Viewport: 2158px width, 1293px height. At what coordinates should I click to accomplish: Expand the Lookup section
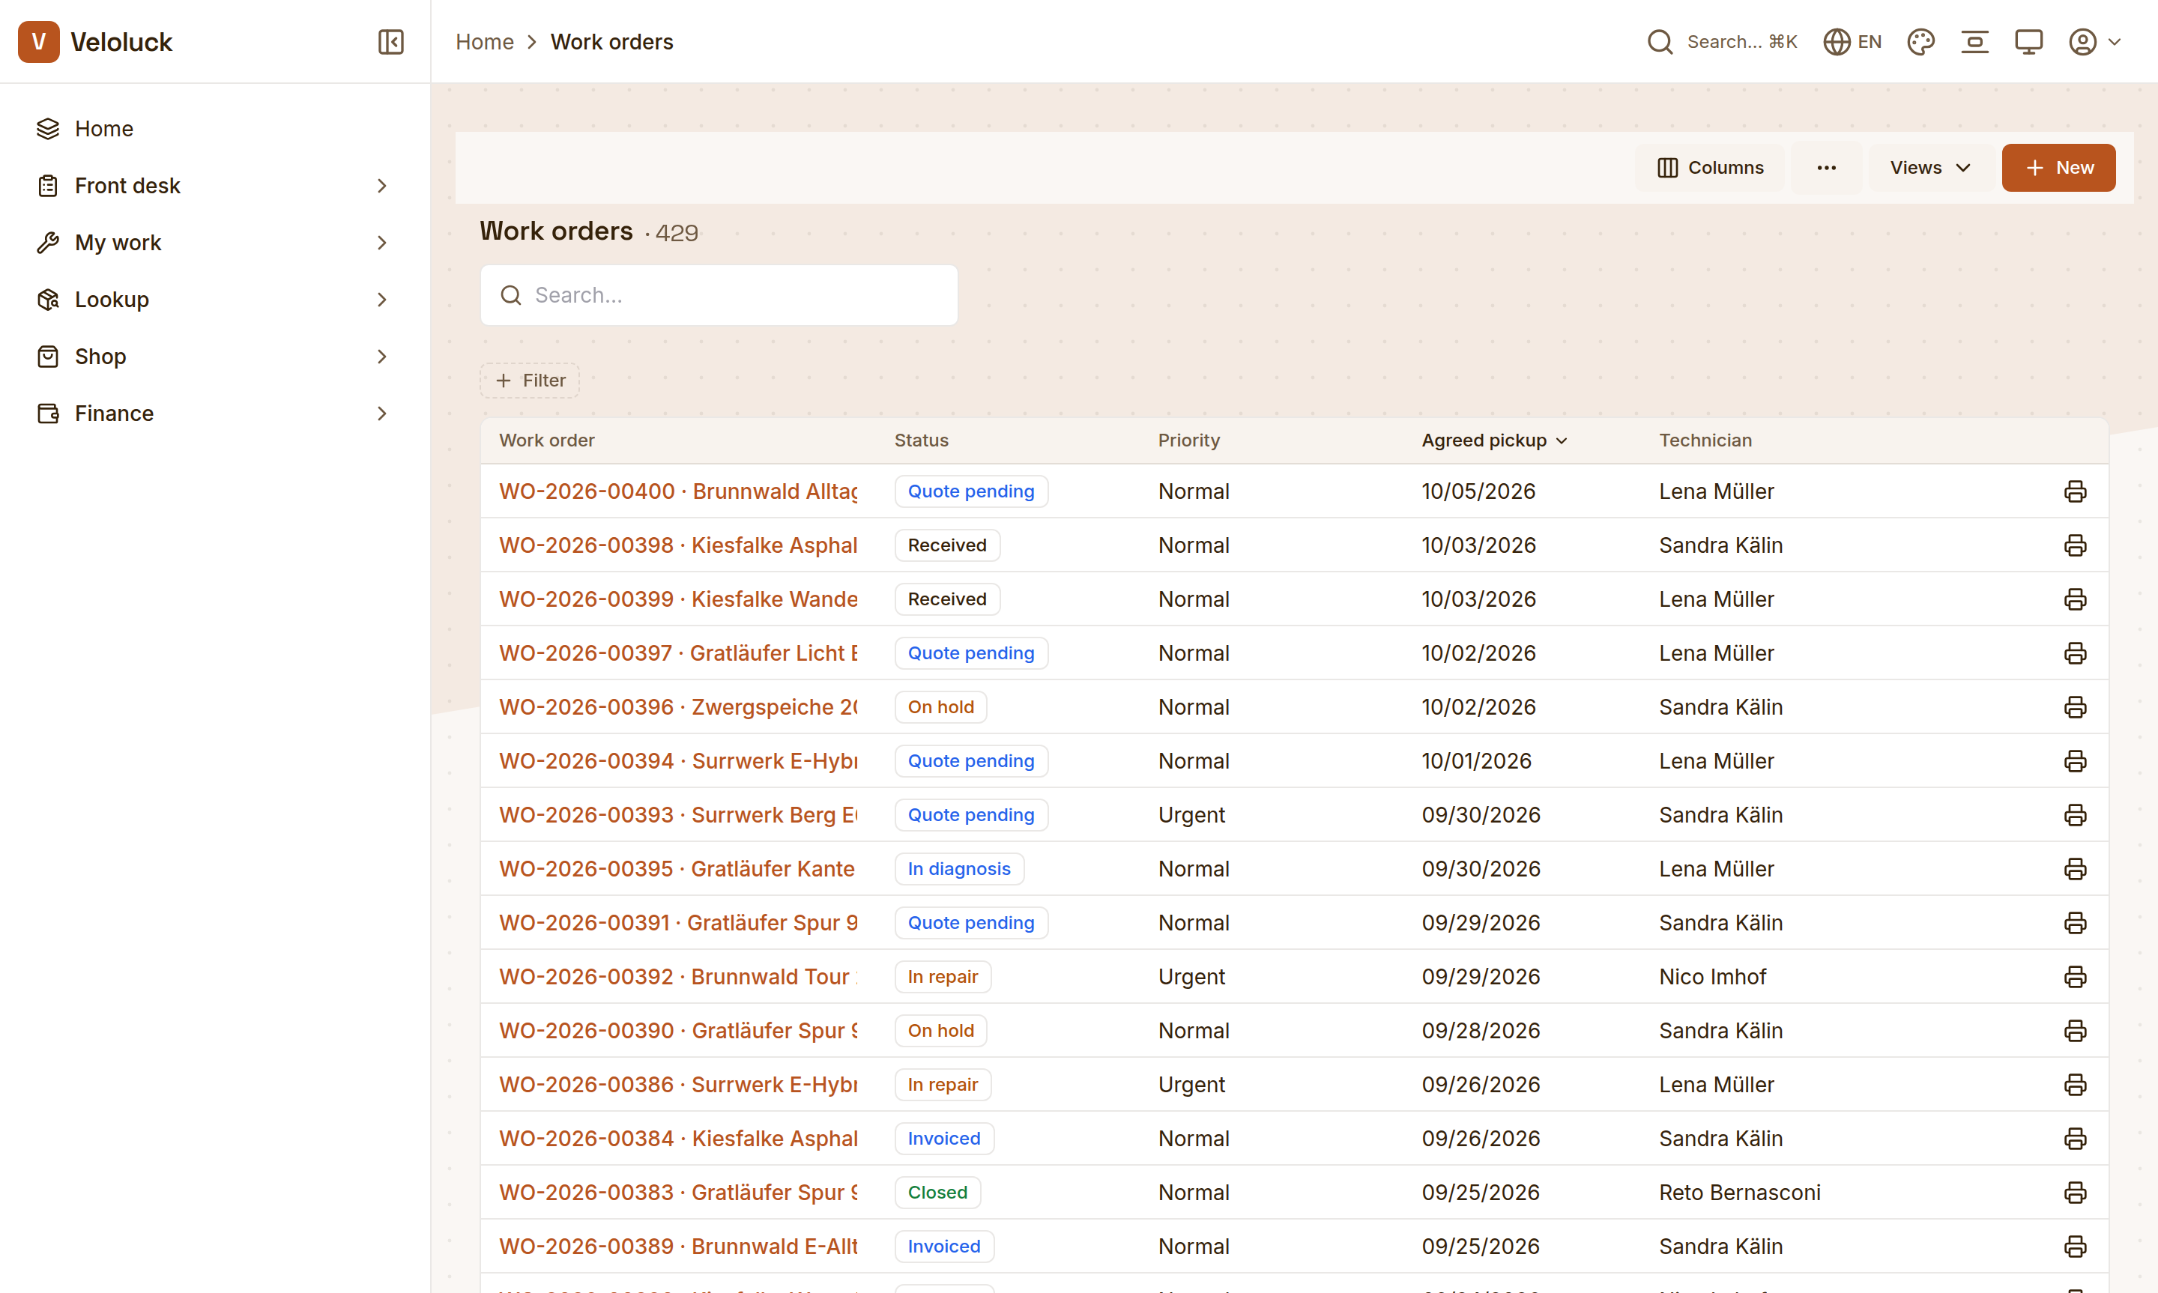[214, 300]
